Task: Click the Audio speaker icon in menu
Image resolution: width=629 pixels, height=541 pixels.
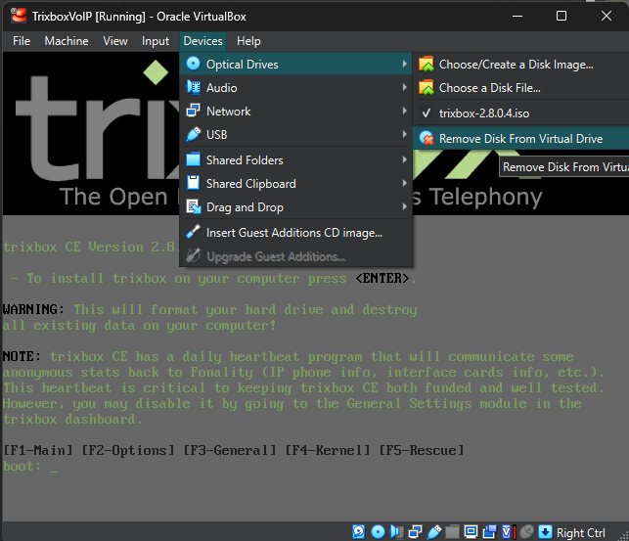Action: click(194, 87)
